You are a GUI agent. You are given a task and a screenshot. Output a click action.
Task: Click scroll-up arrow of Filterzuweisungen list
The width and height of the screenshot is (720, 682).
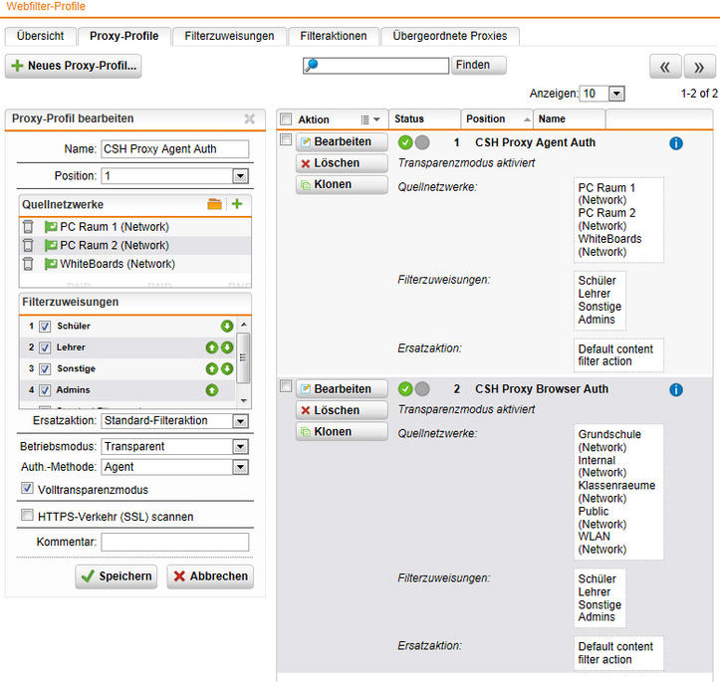click(x=244, y=325)
